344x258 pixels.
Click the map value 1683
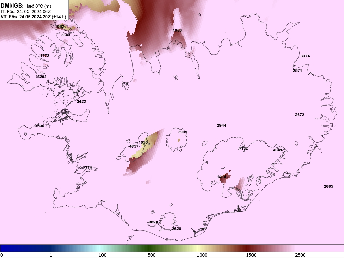coord(177,30)
